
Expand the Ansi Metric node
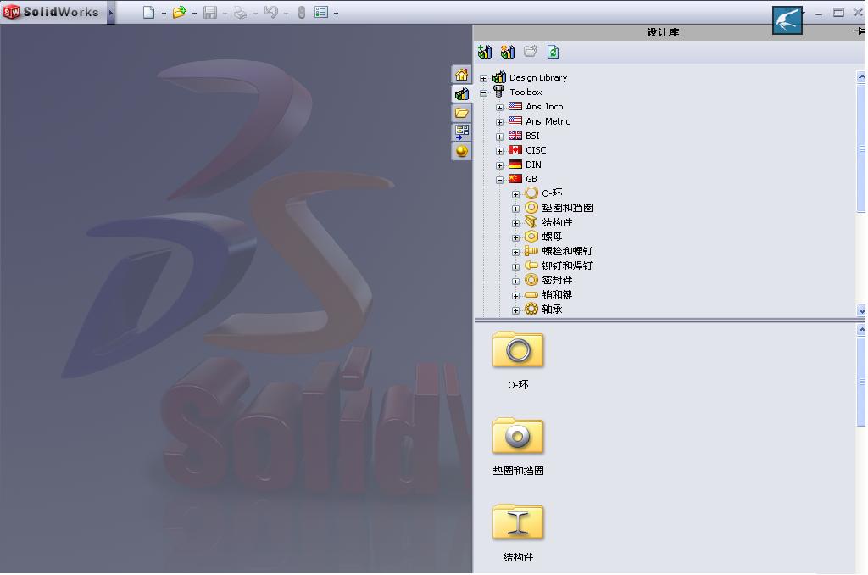point(500,122)
